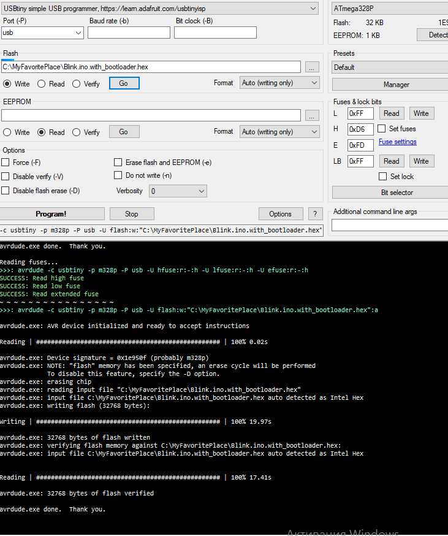
Task: Open the Flash Format dropdown
Action: tap(279, 83)
